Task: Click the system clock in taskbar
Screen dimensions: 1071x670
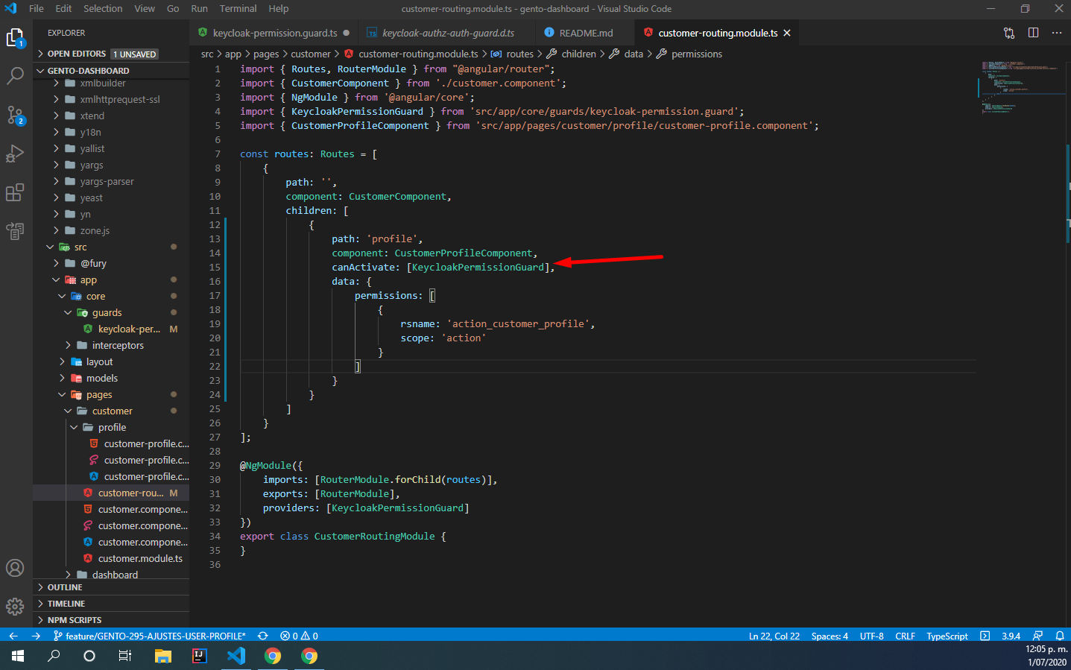Action: click(x=1046, y=656)
